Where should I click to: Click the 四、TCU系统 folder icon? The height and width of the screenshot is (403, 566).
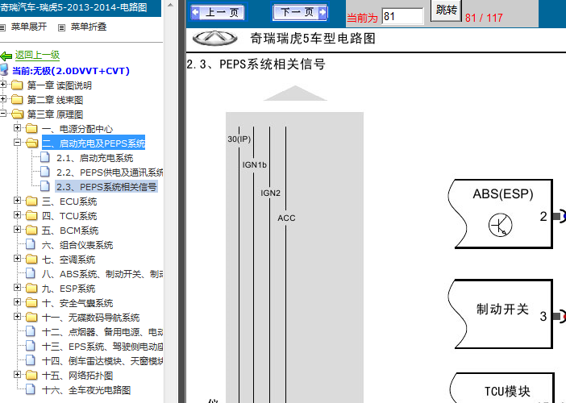(31, 215)
